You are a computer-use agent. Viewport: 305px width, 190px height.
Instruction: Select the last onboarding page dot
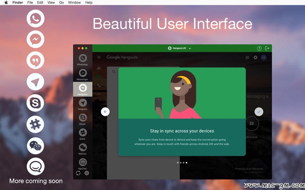[186, 163]
